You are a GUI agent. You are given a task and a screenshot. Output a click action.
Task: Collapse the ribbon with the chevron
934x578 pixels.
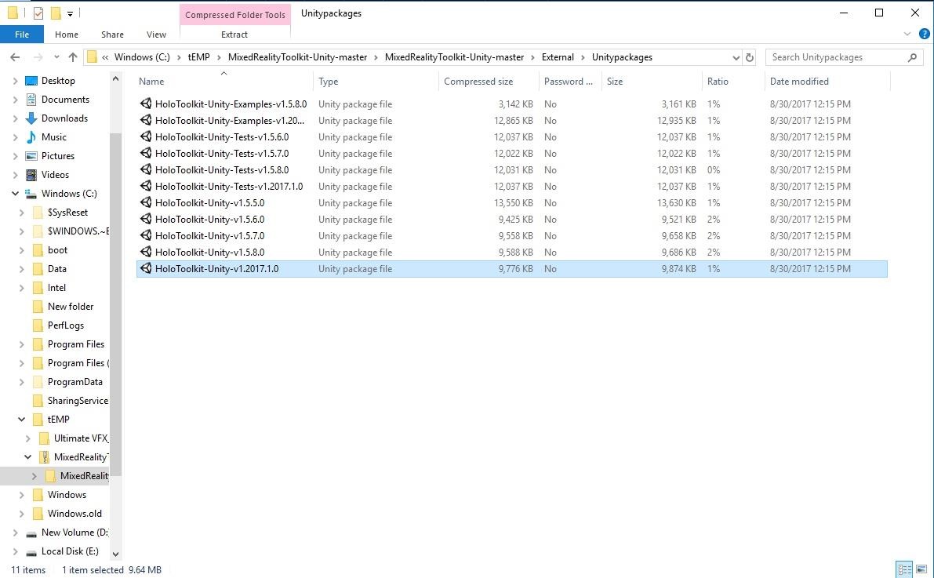907,35
